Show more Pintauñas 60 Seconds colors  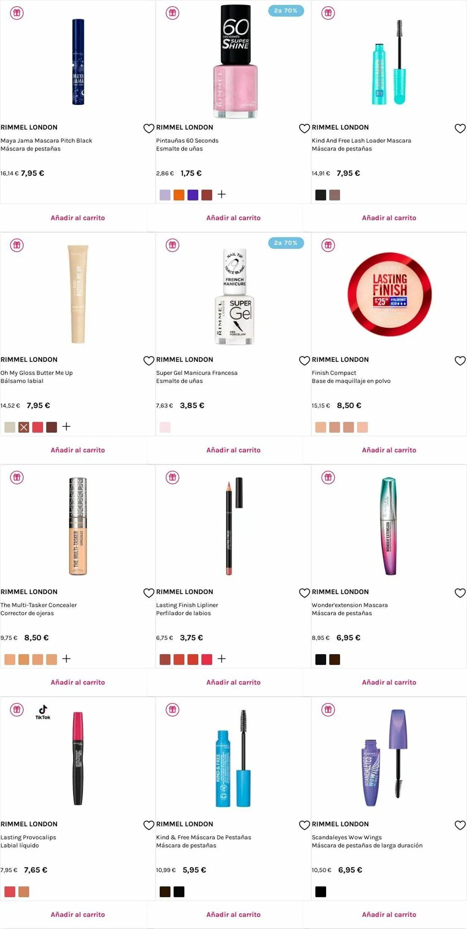pyautogui.click(x=222, y=195)
